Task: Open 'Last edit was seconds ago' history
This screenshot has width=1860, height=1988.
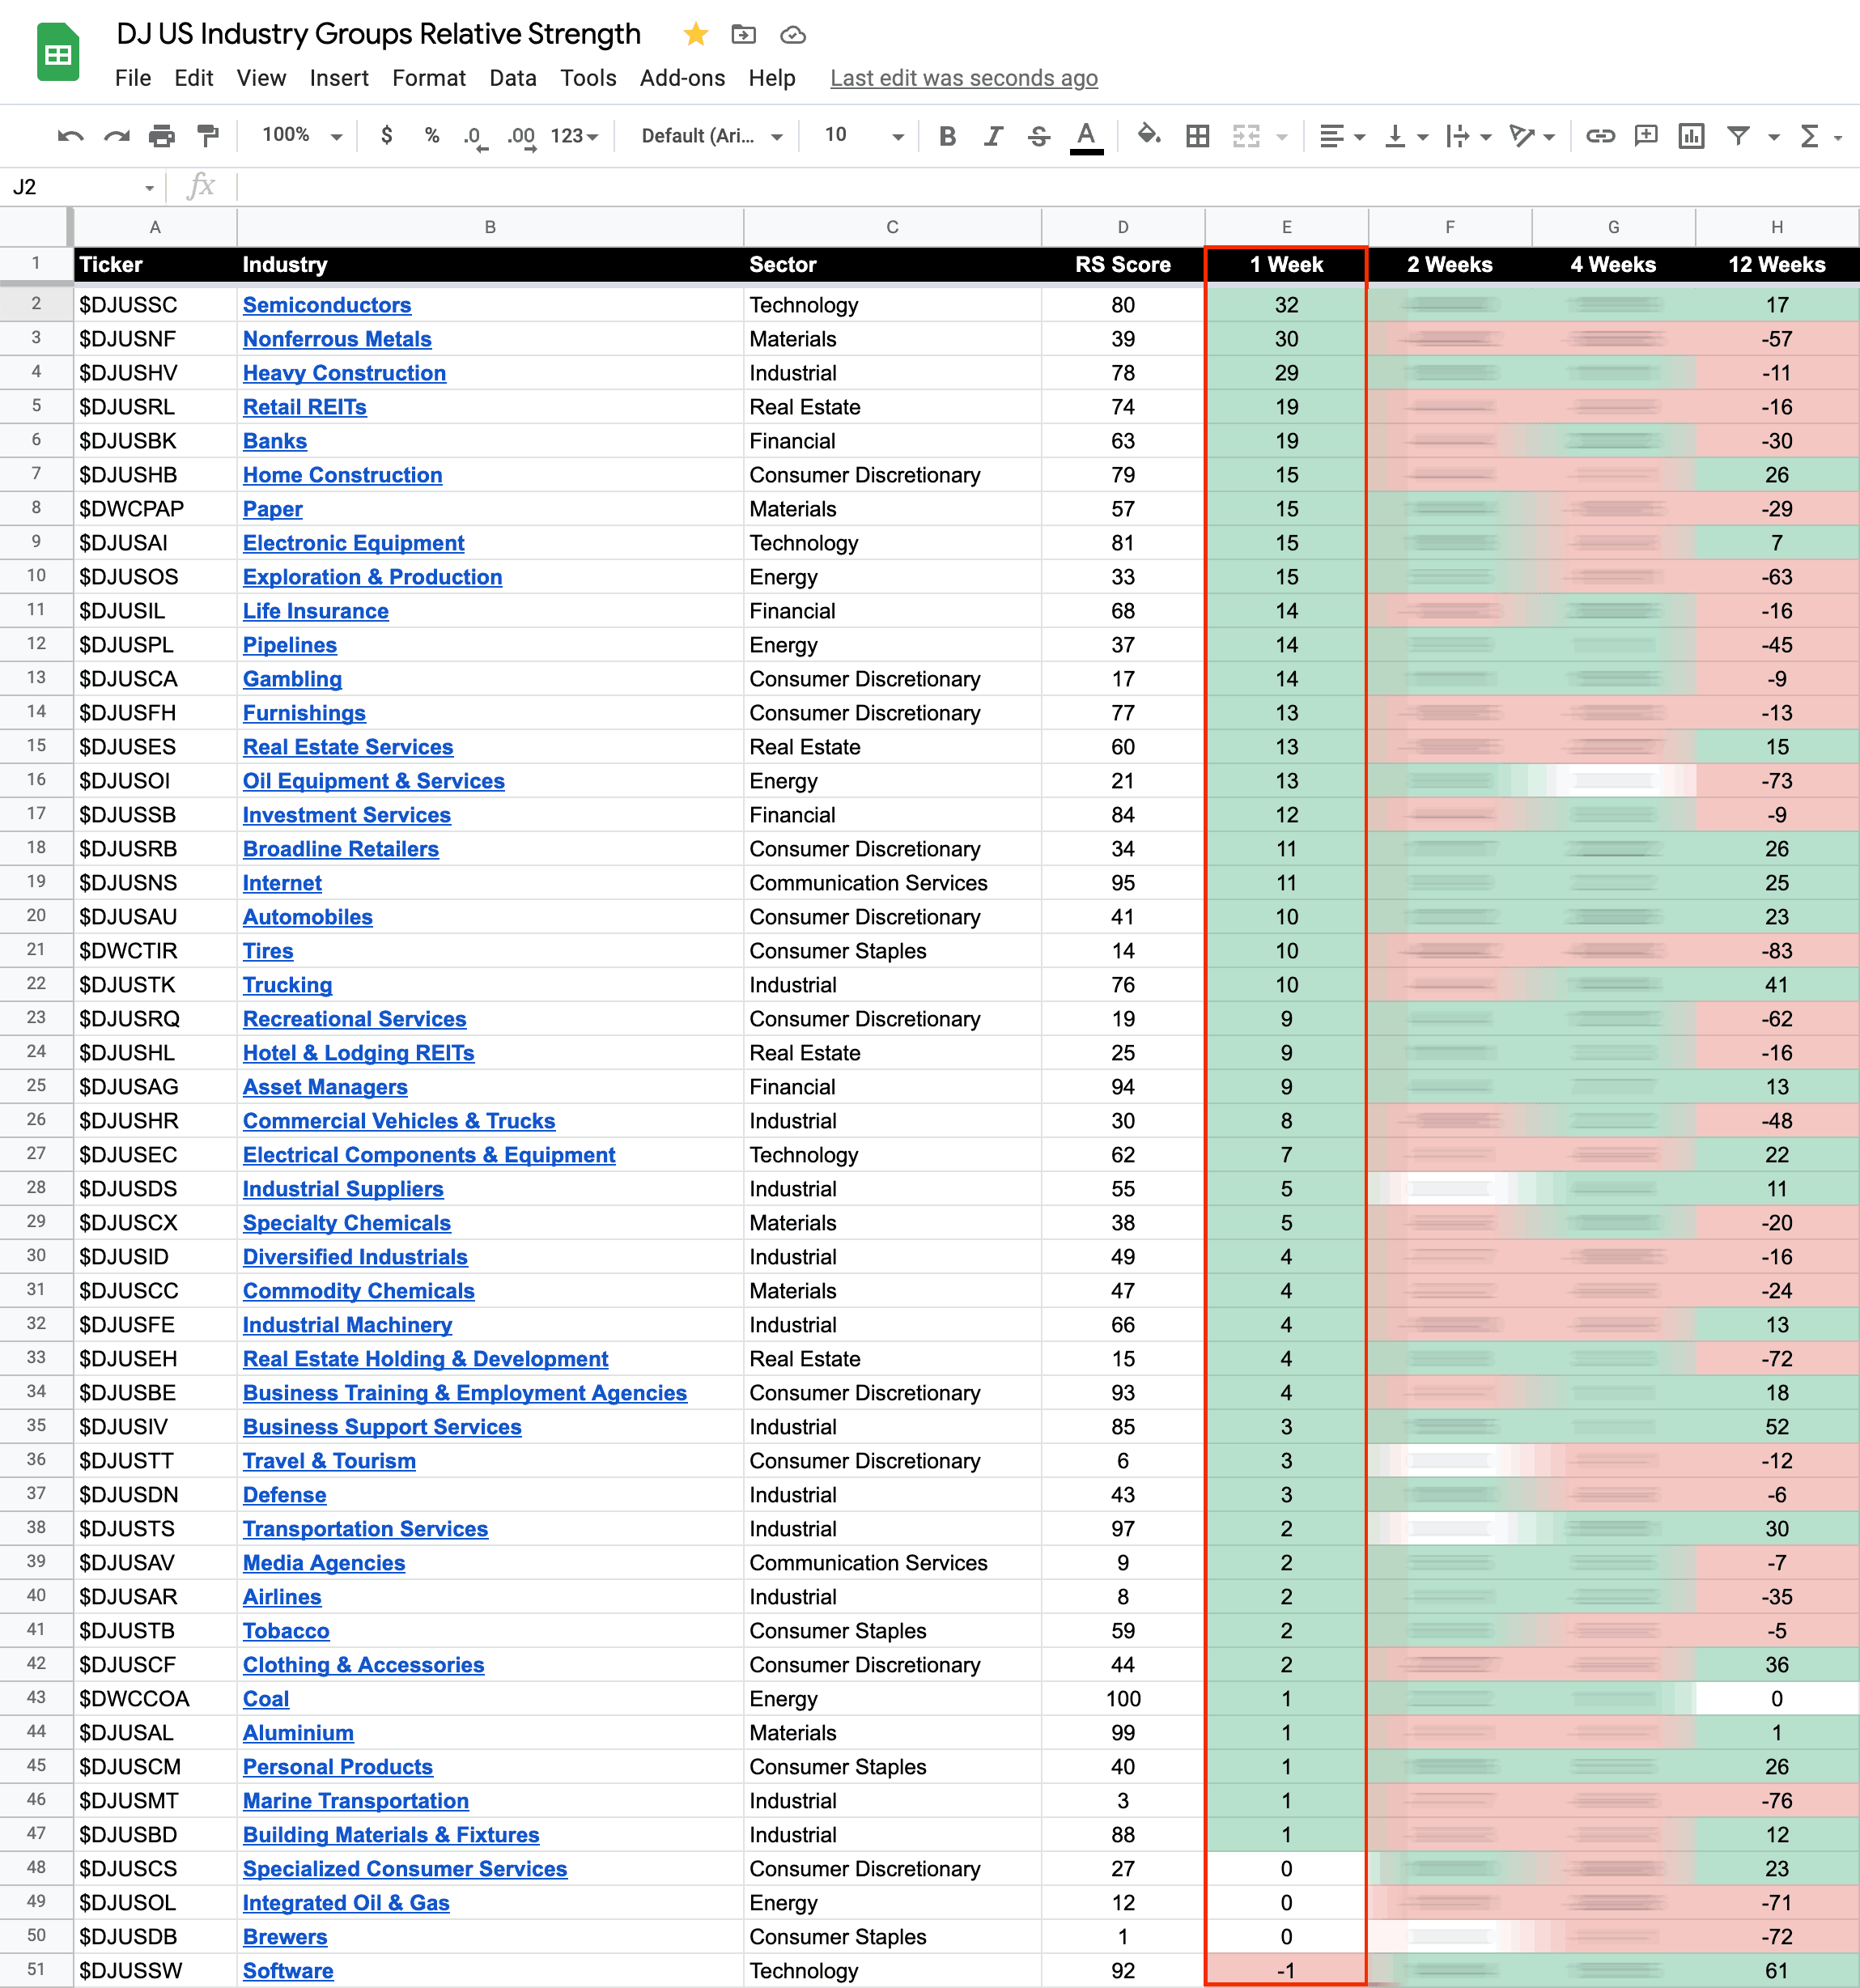Action: click(964, 78)
